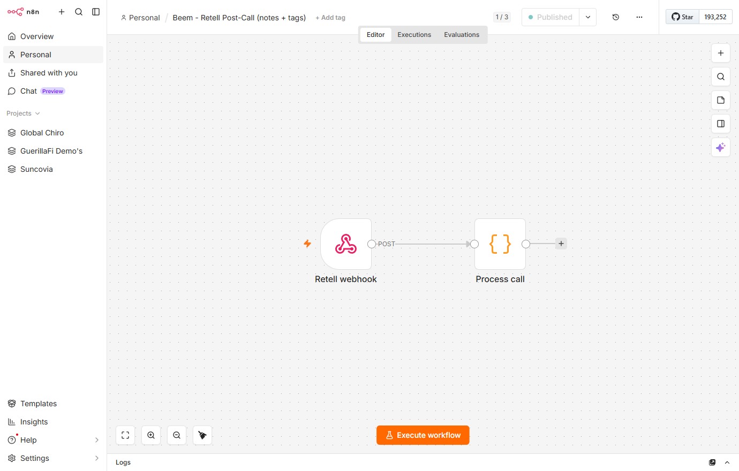Click the n8n logo
This screenshot has height=471, width=739.
[x=23, y=12]
